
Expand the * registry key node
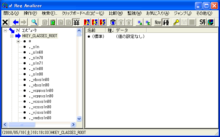[x=18, y=41]
